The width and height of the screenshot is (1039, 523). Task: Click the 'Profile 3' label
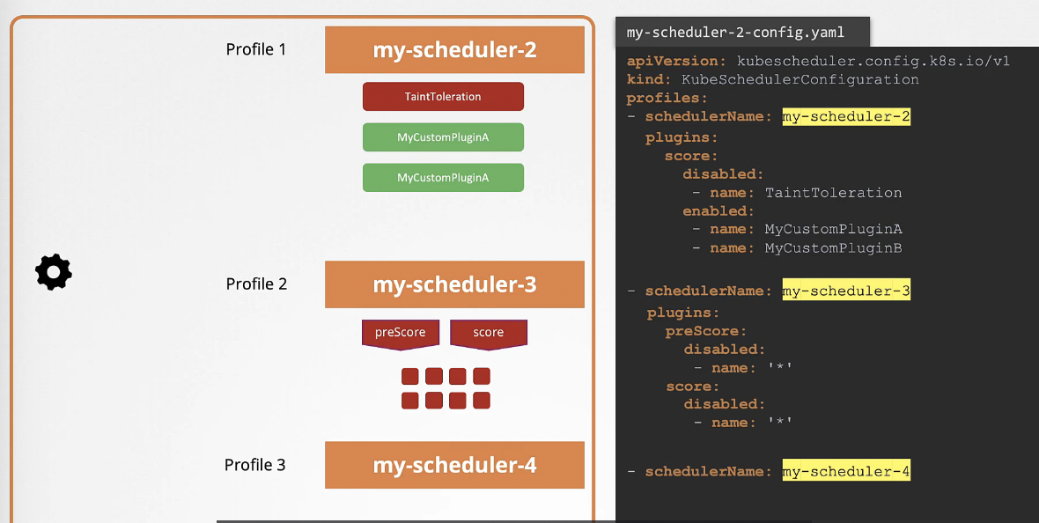255,465
